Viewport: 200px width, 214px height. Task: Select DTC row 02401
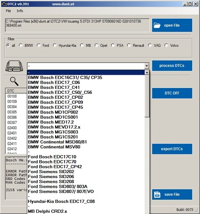pyautogui.click(x=16, y=133)
